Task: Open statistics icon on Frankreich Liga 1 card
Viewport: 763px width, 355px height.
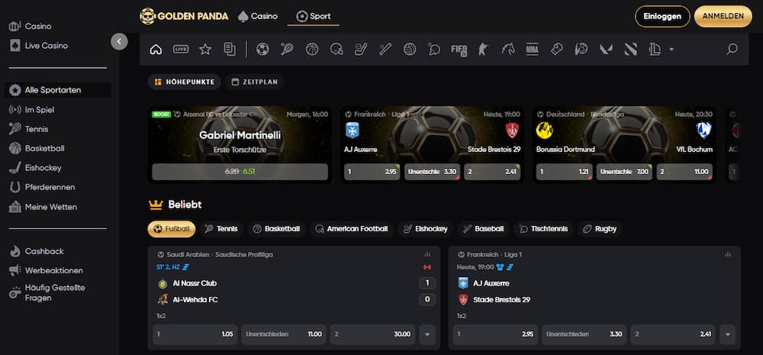Action: 727,255
